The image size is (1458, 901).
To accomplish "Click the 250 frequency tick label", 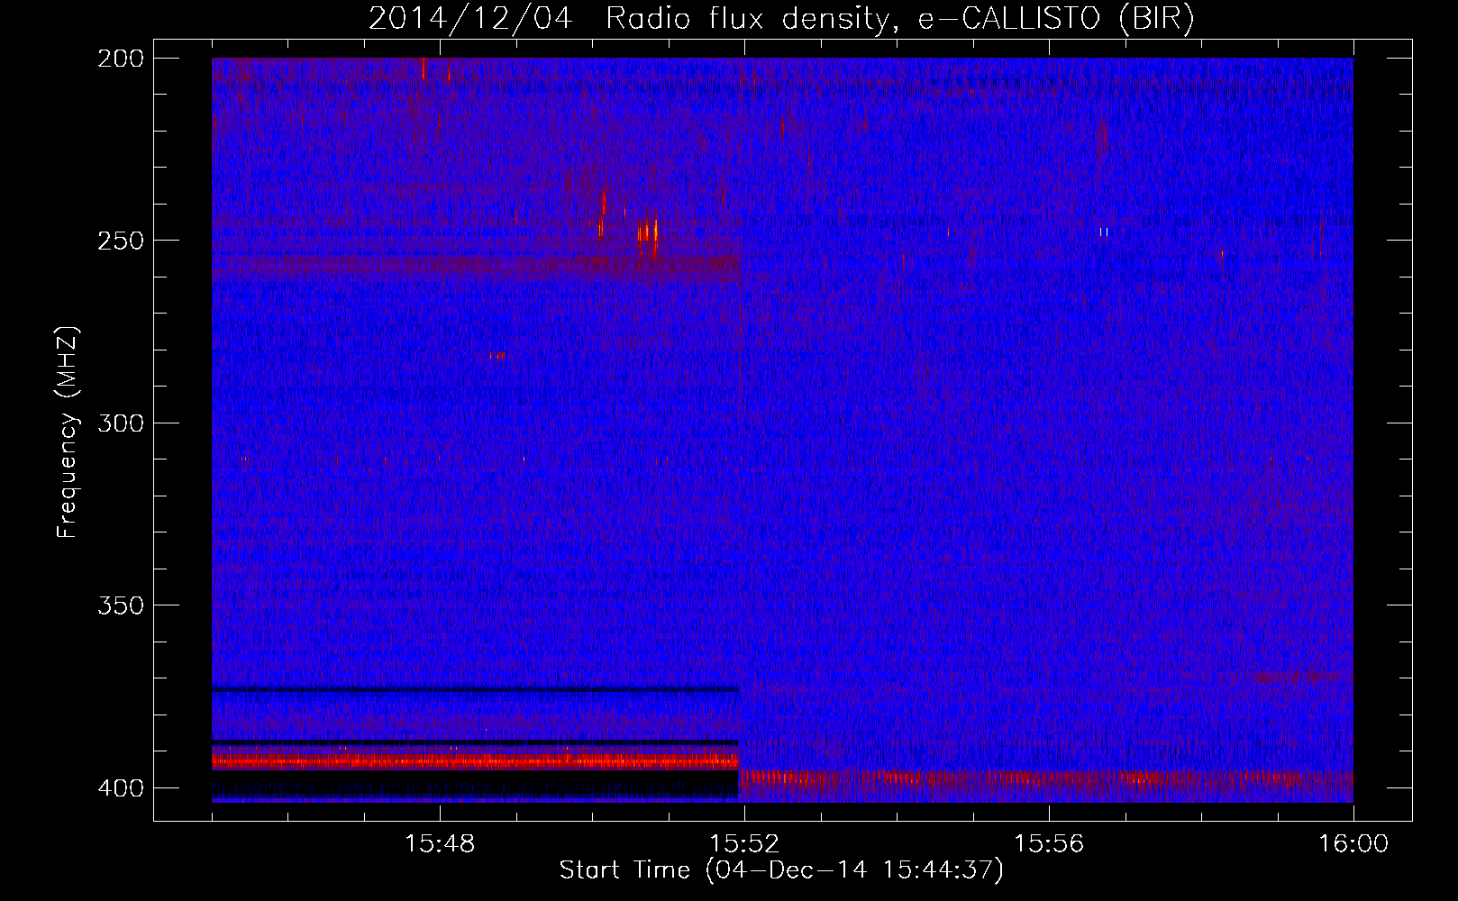I will click(x=120, y=241).
